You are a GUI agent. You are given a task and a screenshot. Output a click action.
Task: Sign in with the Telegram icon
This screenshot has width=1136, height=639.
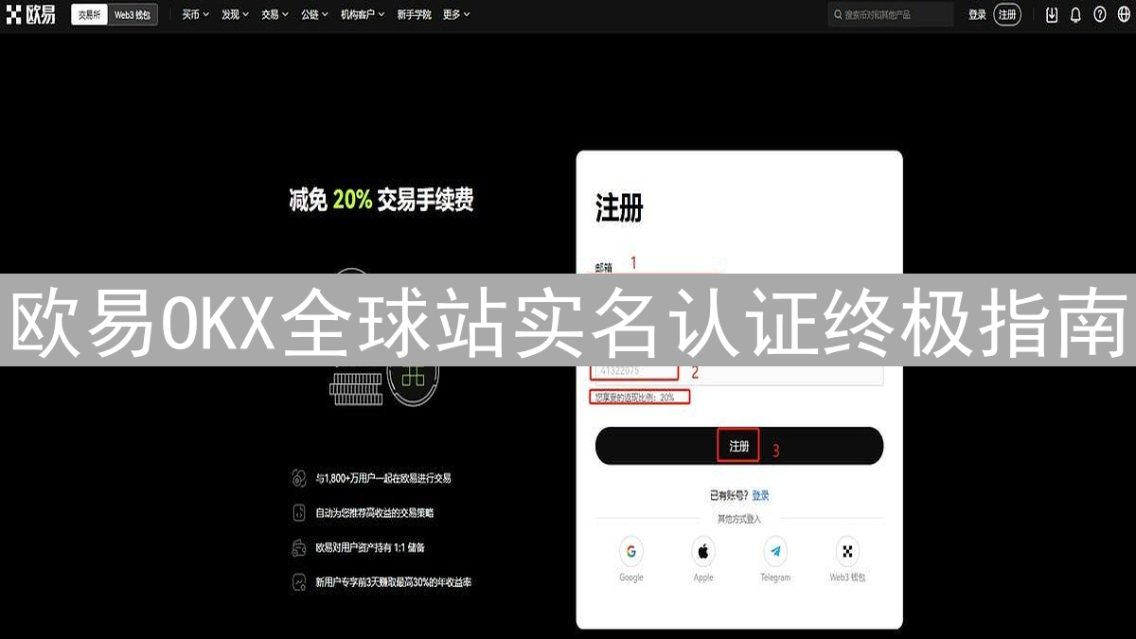pos(775,551)
